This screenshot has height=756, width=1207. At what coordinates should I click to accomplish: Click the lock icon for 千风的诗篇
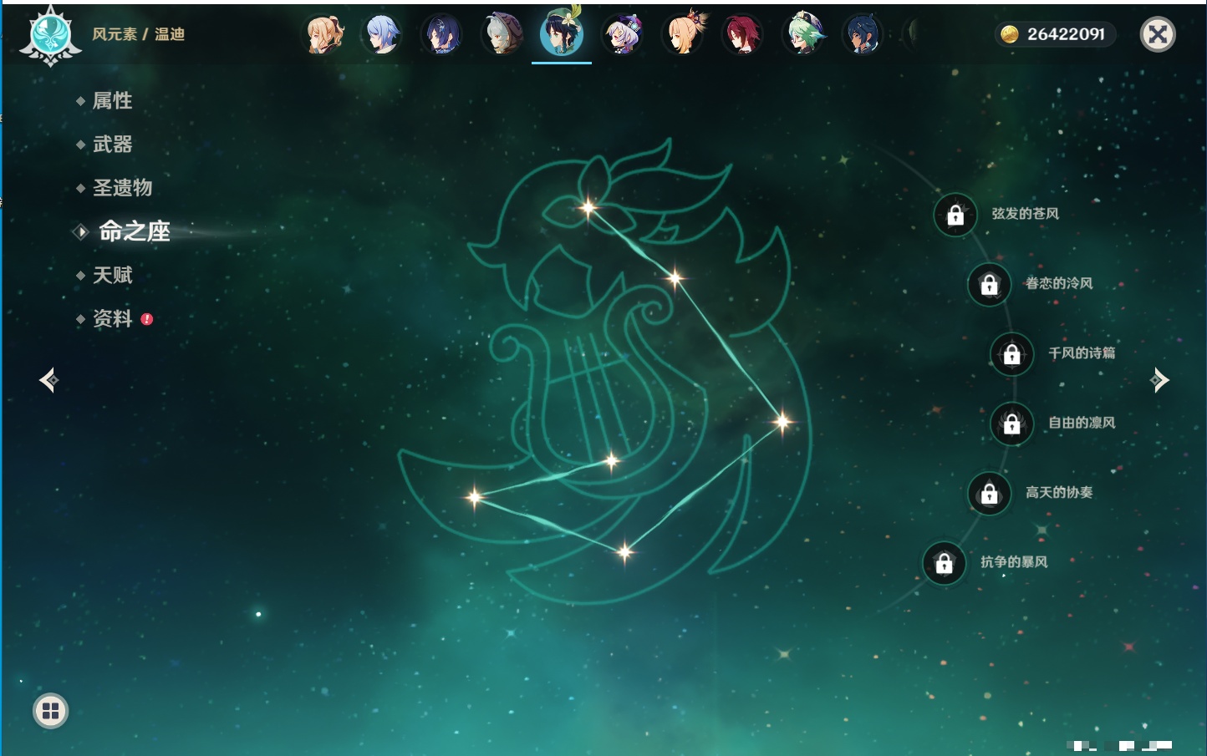point(1012,354)
